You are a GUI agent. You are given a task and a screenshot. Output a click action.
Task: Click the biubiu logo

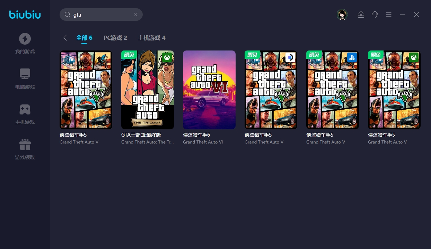coord(25,15)
